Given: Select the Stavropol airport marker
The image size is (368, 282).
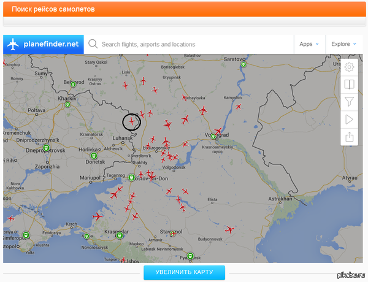Looking at the screenshot, I should pos(173,233).
